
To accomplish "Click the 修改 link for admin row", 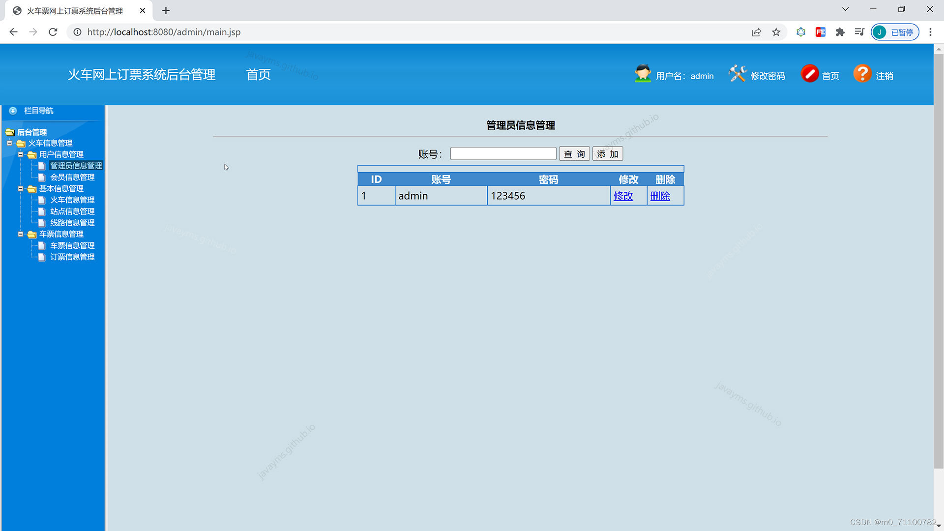I will click(623, 196).
